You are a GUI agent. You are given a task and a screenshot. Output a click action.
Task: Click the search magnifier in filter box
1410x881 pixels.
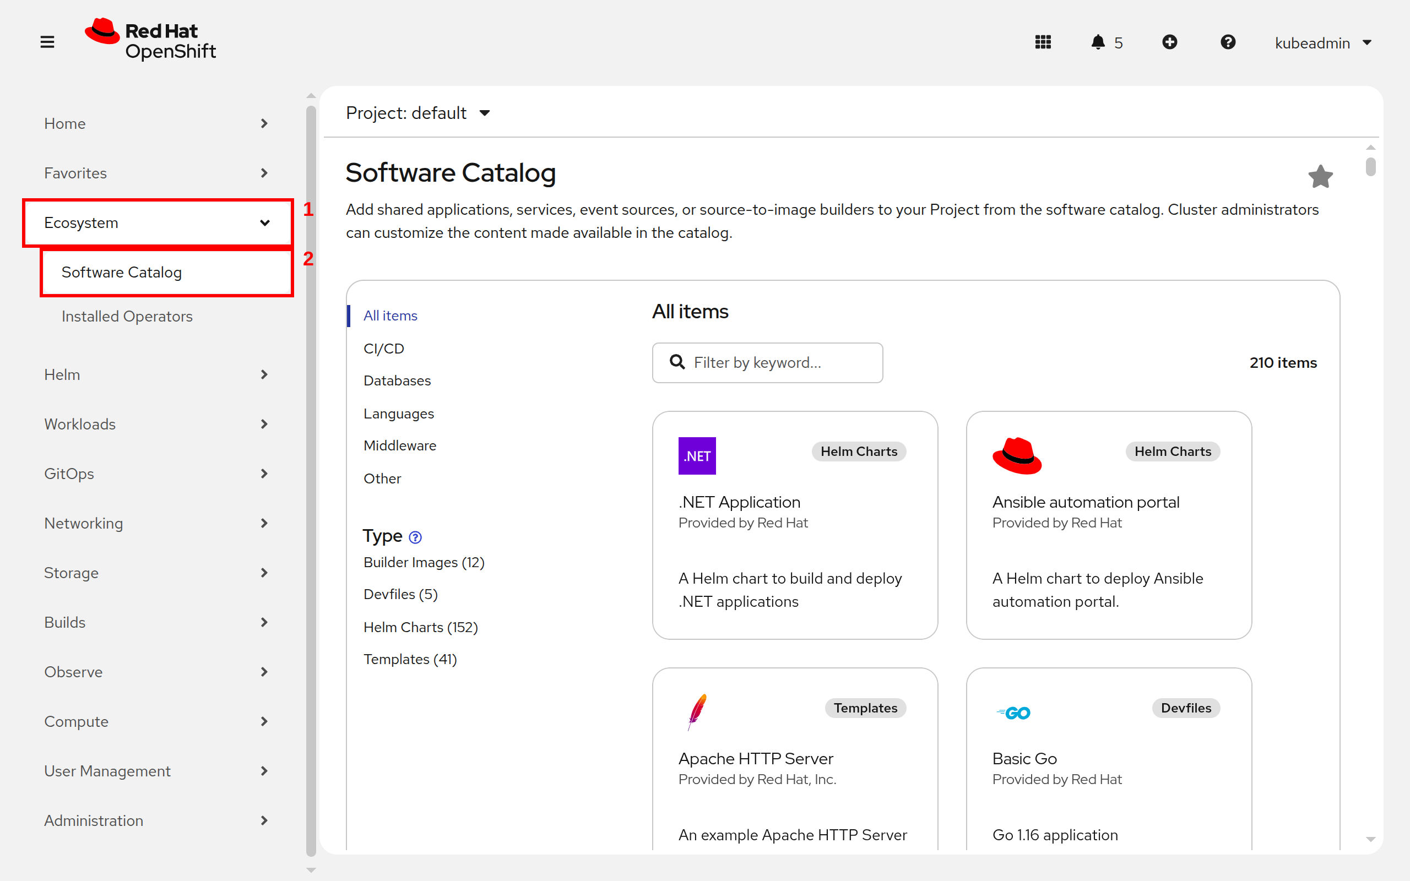(677, 362)
